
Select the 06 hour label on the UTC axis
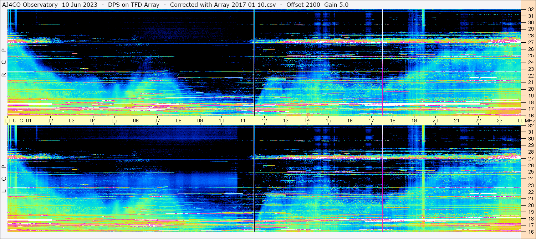pos(136,121)
